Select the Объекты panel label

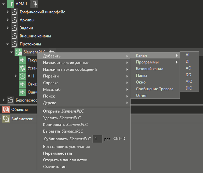[x=19, y=110]
